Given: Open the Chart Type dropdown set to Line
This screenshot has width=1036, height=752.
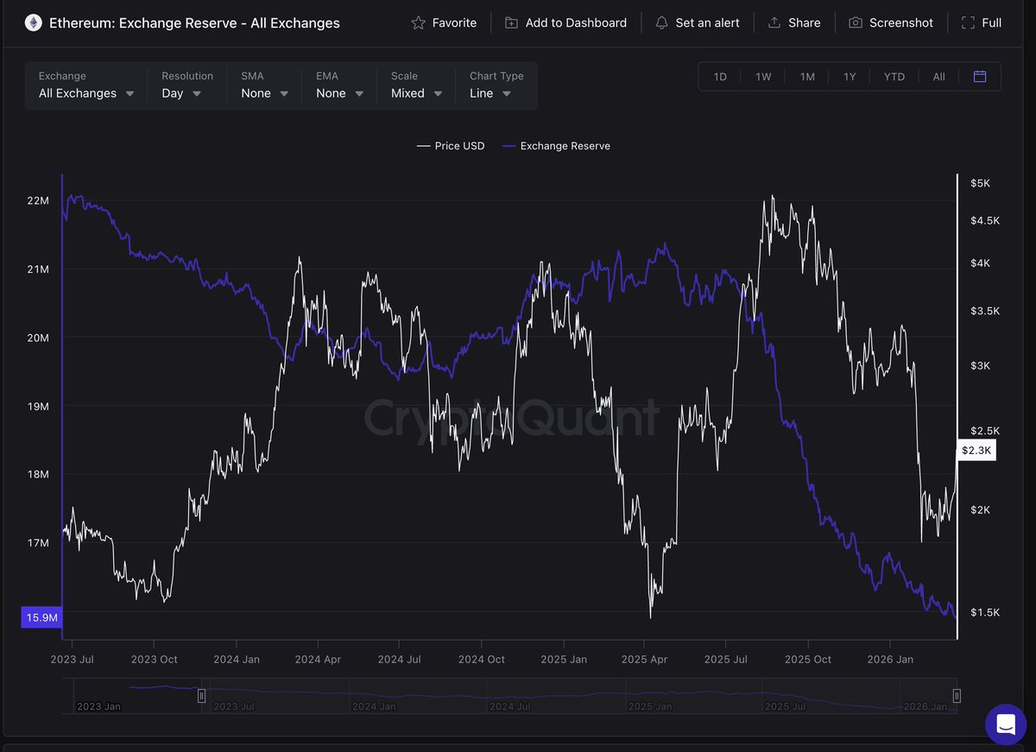Looking at the screenshot, I should coord(496,85).
